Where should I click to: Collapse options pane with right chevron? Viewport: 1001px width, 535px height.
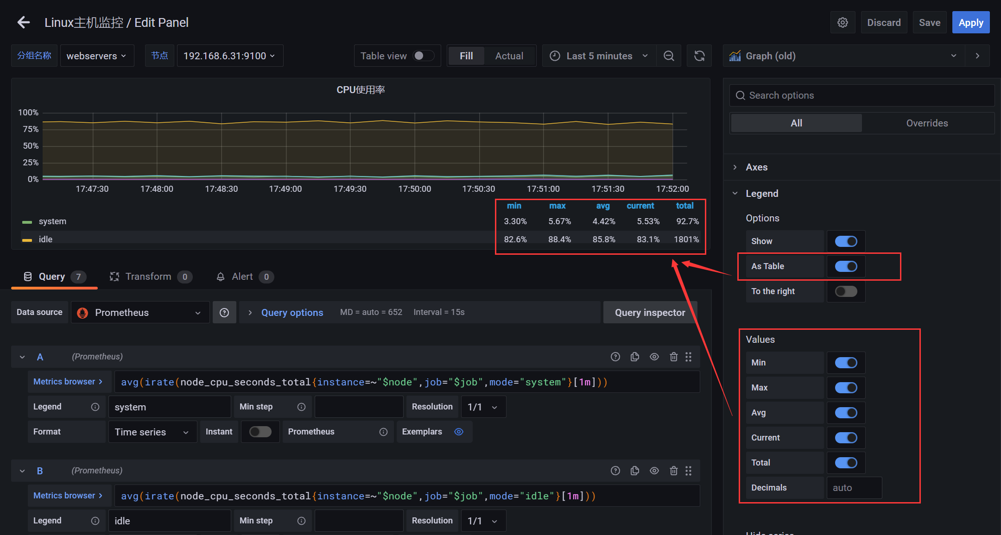point(977,56)
